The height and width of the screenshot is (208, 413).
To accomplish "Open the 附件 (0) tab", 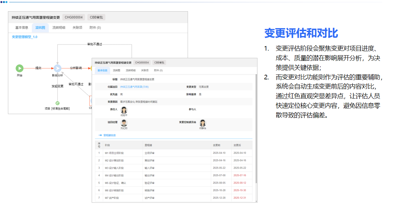I will (x=158, y=70).
